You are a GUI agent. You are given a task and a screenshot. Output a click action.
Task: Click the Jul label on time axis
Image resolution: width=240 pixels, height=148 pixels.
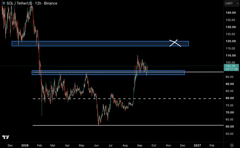pos(110,146)
